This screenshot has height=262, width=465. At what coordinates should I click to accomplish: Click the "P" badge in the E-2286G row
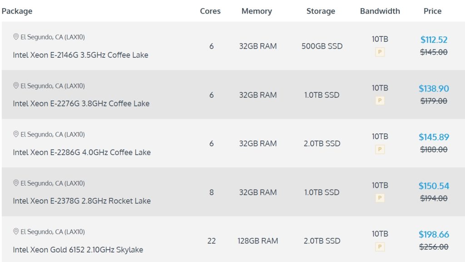point(380,149)
